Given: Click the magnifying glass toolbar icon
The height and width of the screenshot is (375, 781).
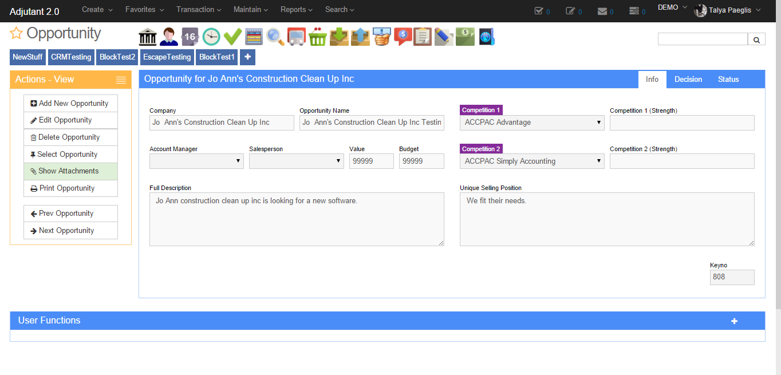Looking at the screenshot, I should [275, 37].
